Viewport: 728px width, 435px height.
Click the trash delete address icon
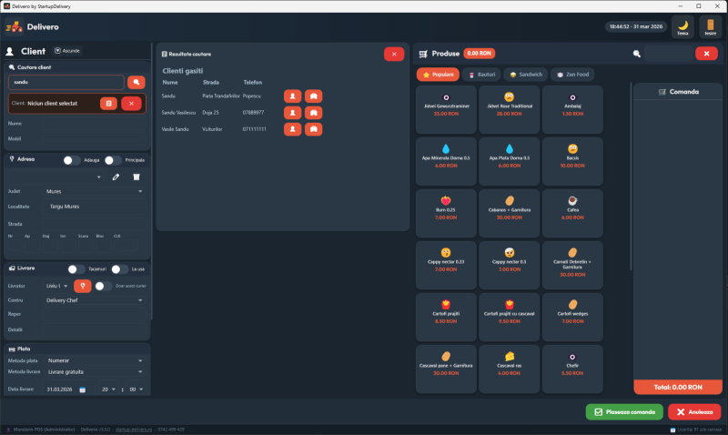tap(136, 177)
